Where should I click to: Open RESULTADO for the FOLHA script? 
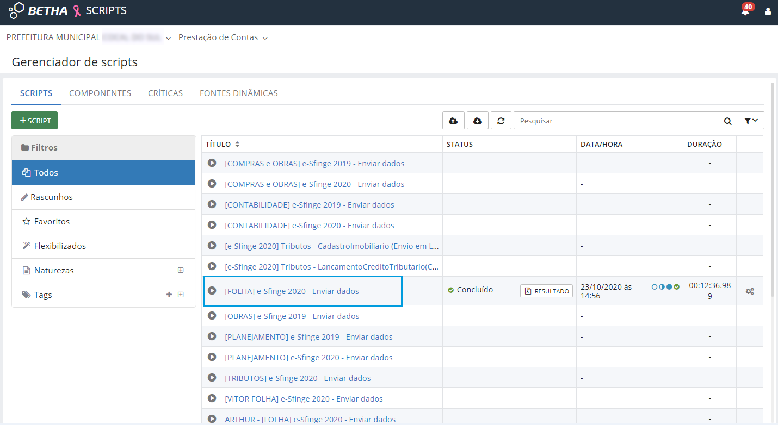pos(546,291)
